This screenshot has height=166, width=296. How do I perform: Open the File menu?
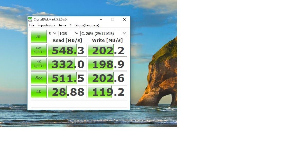click(32, 25)
